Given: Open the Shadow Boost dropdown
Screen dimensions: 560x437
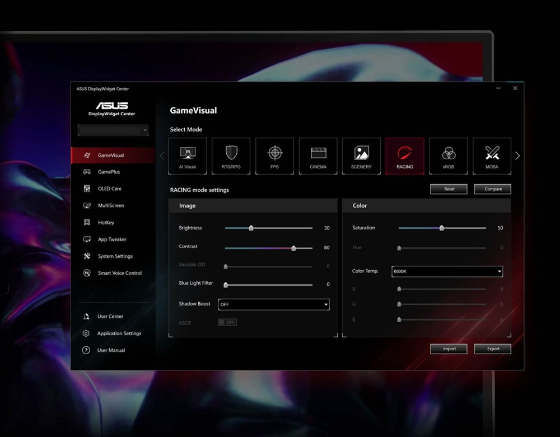Looking at the screenshot, I should point(274,304).
